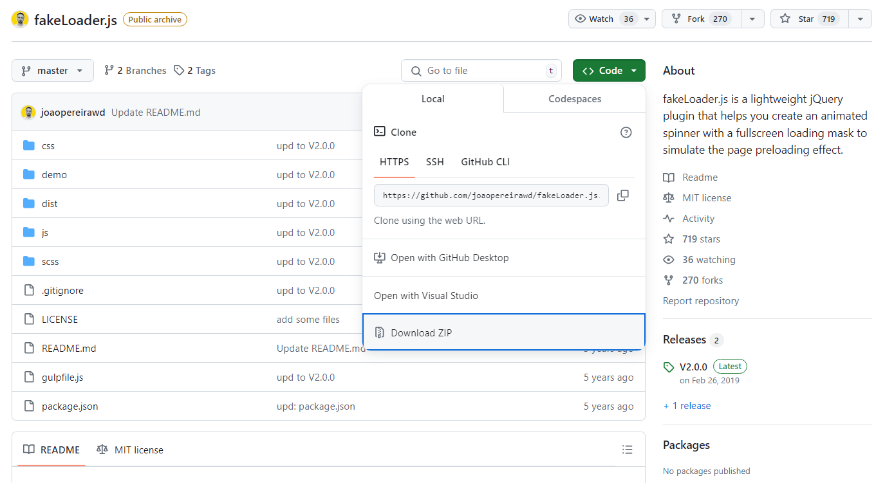885x483 pixels.
Task: Open the Packages heading link
Action: click(x=686, y=445)
